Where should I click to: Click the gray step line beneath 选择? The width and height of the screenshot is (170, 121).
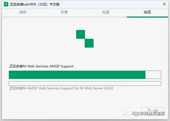tap(23, 17)
